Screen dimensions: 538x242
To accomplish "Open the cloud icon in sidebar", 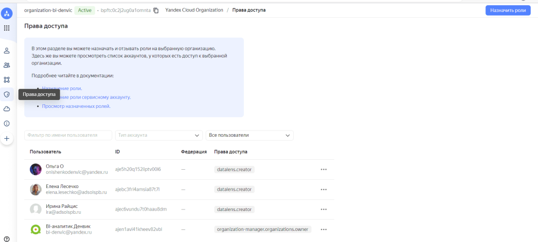I will tap(7, 109).
